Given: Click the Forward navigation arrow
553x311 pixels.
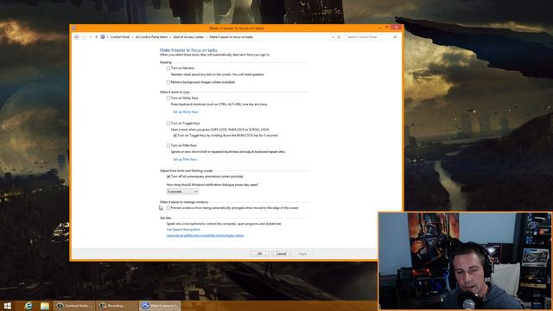Looking at the screenshot, I should tap(84, 37).
